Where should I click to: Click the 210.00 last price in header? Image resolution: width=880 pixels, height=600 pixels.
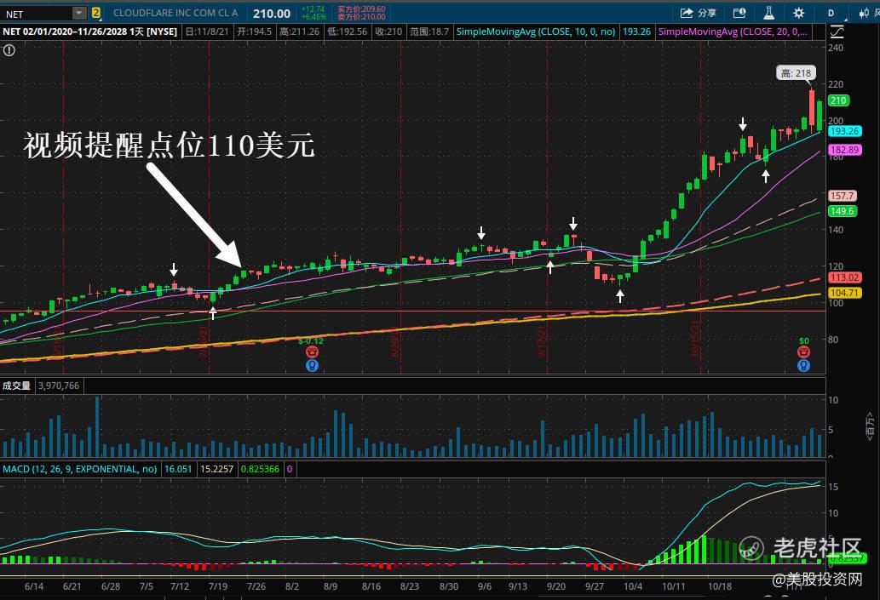pyautogui.click(x=272, y=14)
